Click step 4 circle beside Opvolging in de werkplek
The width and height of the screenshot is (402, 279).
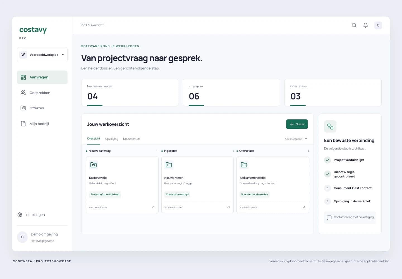click(x=327, y=201)
